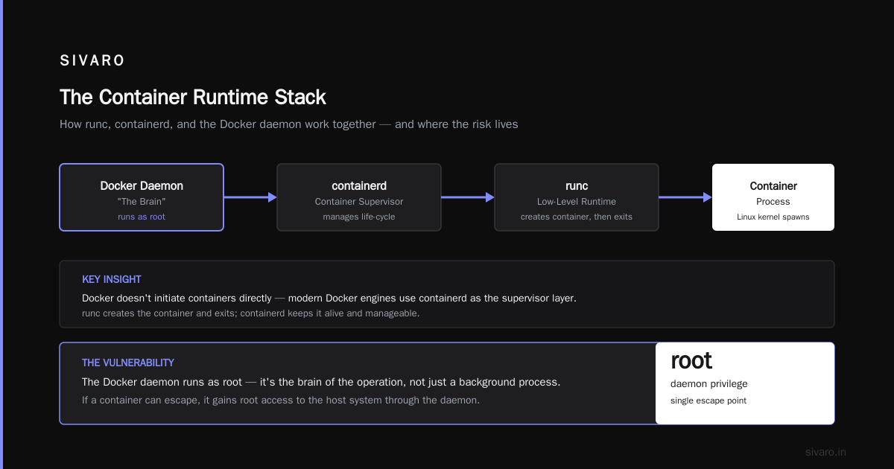Click the KEY INSIGHT heading
The height and width of the screenshot is (469, 894).
click(112, 279)
